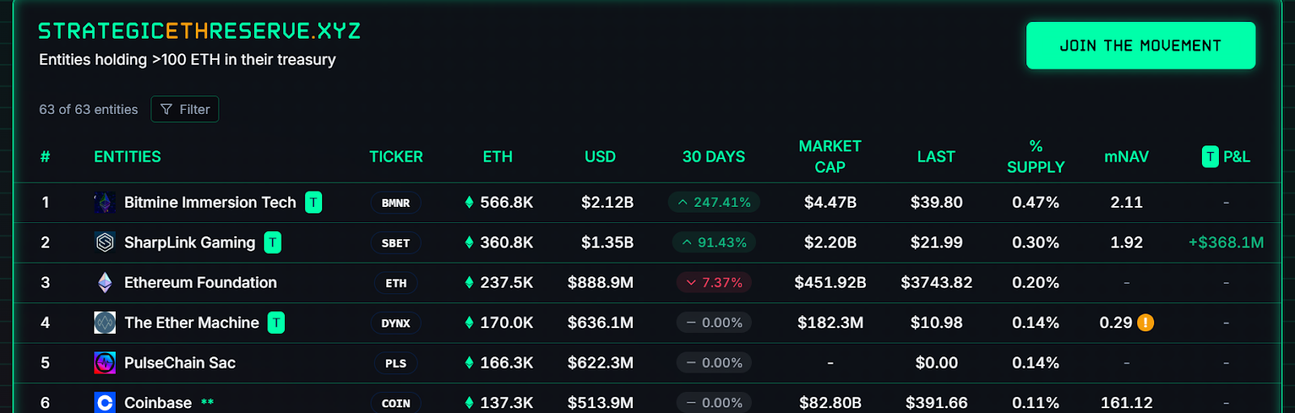Click the $1.35B USD value
The image size is (1295, 413).
tap(607, 242)
